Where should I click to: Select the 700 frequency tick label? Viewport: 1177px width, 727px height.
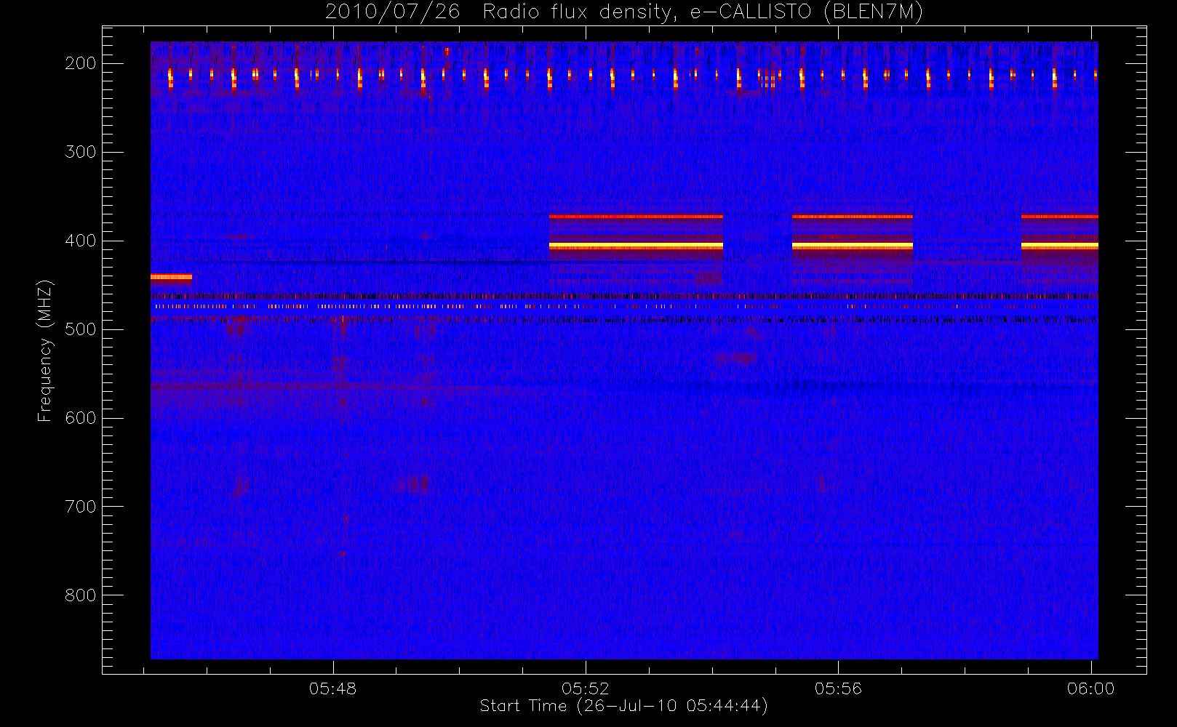coord(80,507)
